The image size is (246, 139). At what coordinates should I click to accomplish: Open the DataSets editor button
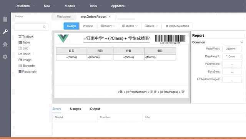click(x=232, y=72)
